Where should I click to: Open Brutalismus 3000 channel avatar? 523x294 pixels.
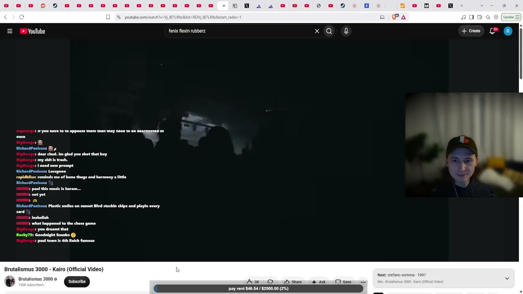pyautogui.click(x=10, y=281)
